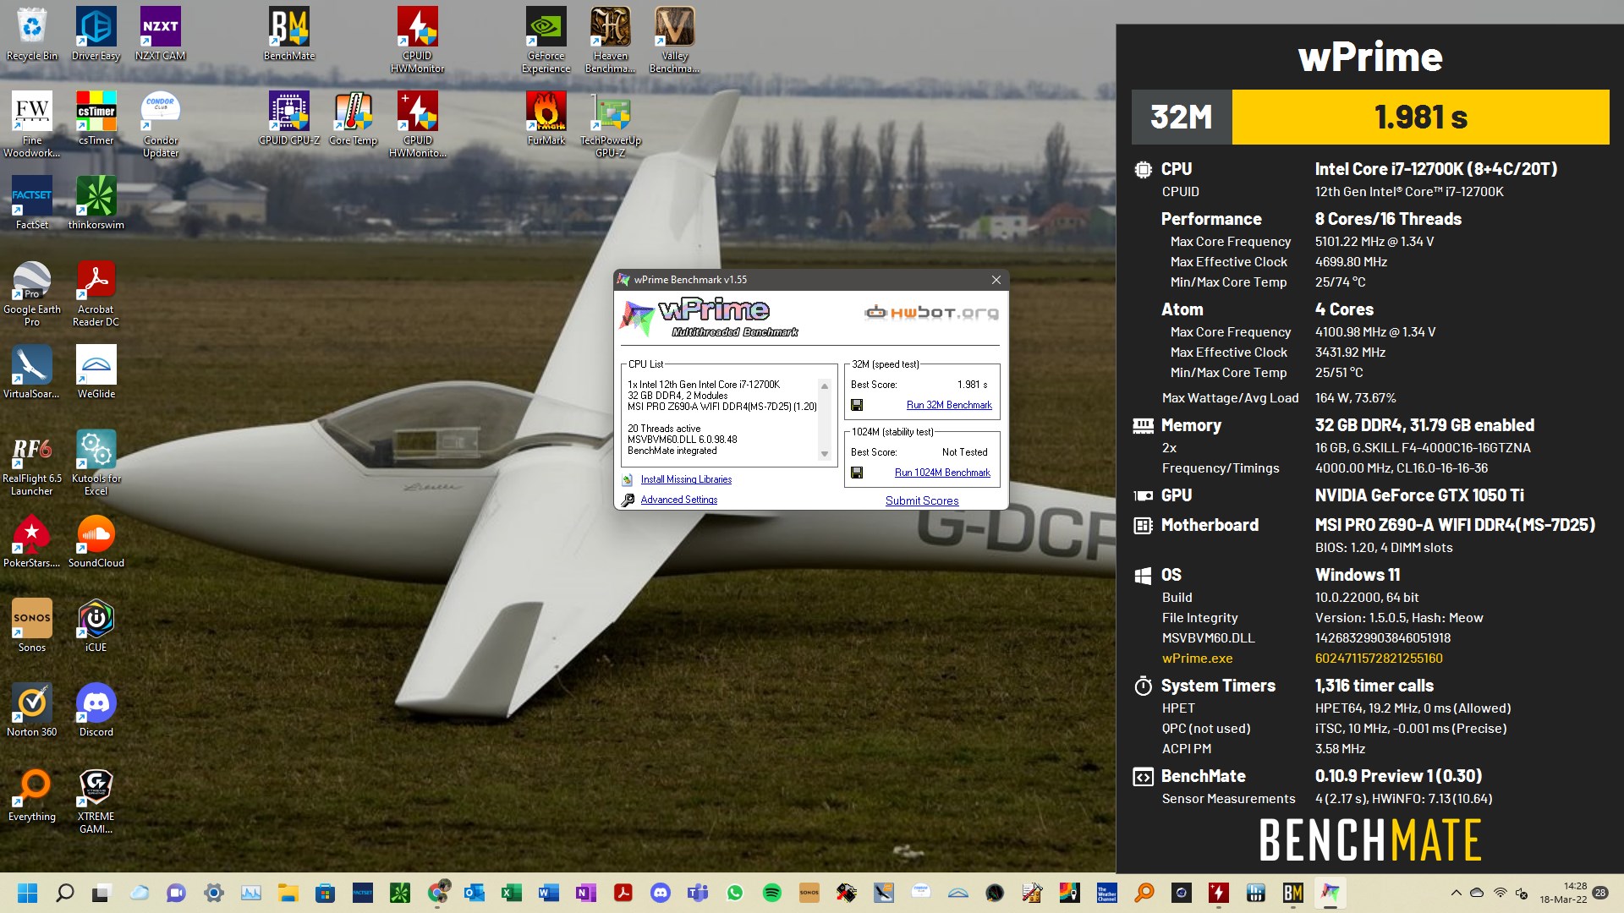Open the notification badge showing 28
Screen dimensions: 1624x913
(x=1600, y=893)
